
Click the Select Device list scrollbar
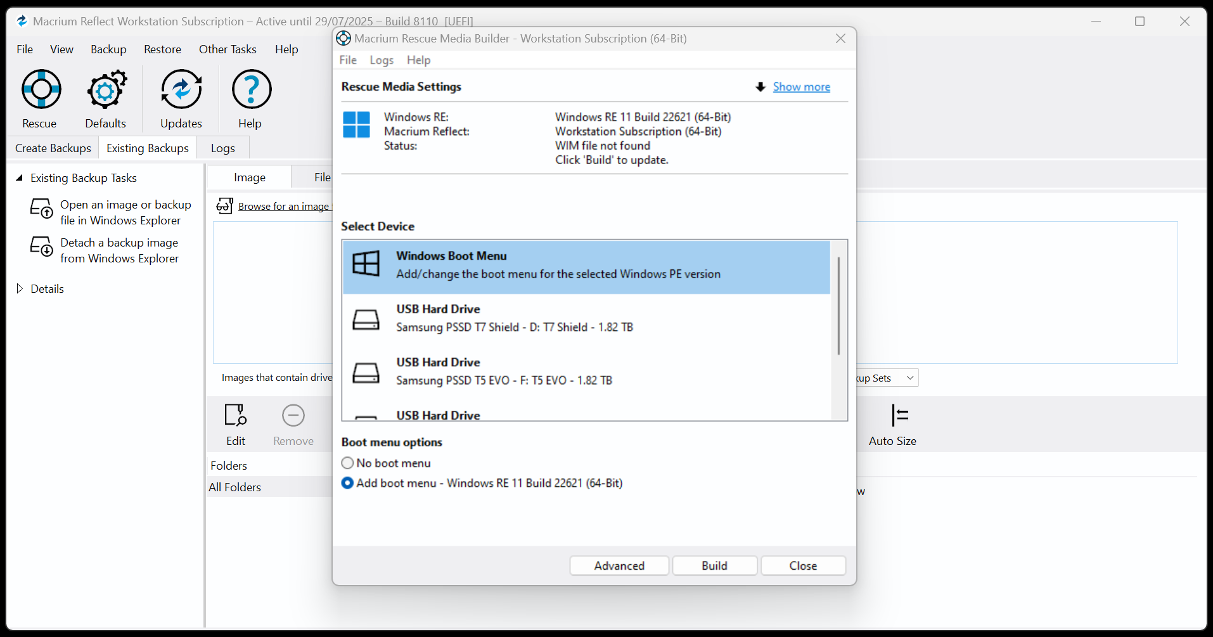pyautogui.click(x=838, y=306)
